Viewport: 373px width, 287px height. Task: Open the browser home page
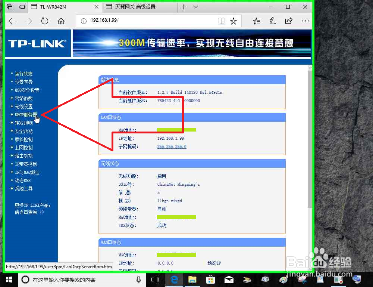click(x=61, y=21)
